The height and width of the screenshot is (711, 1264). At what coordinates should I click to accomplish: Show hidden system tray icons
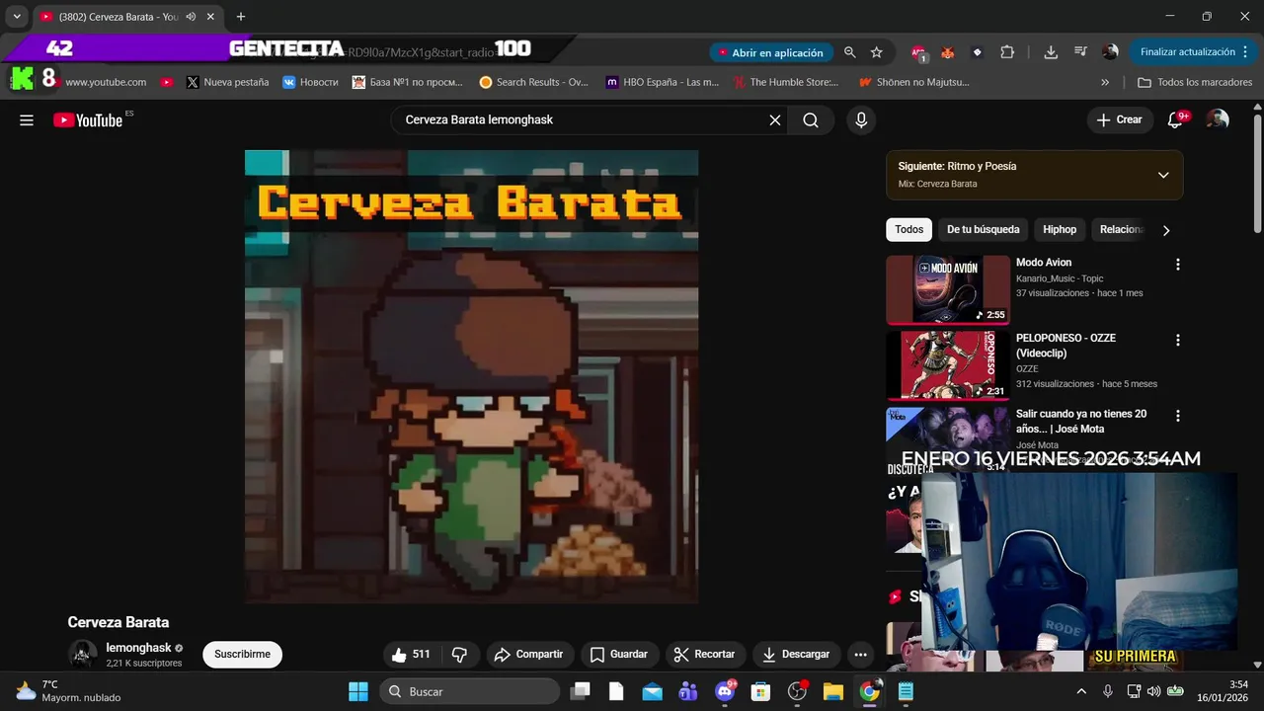[x=1081, y=691]
